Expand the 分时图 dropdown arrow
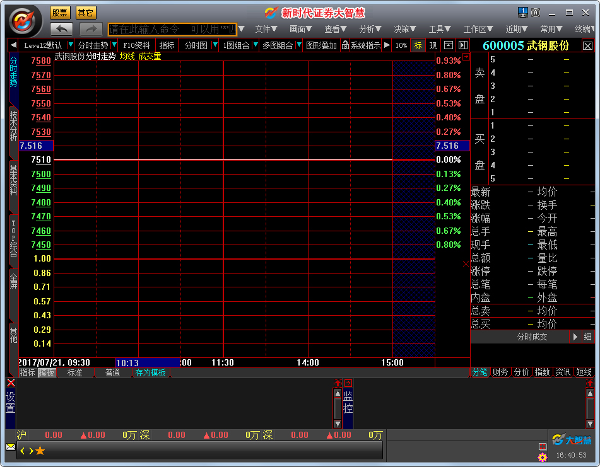The height and width of the screenshot is (467, 600). [215, 45]
